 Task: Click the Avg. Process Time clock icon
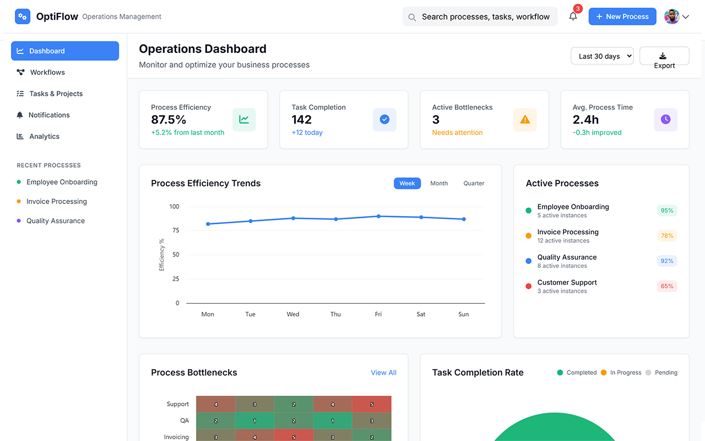point(665,120)
